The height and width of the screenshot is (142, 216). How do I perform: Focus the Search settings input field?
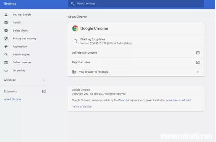136,3
